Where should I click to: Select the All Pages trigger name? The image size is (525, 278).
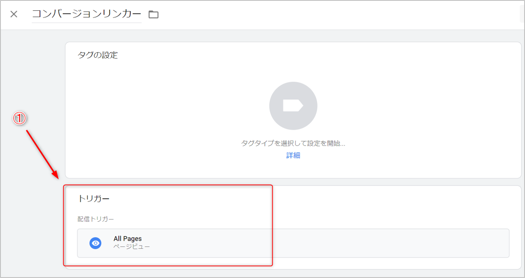coord(127,239)
